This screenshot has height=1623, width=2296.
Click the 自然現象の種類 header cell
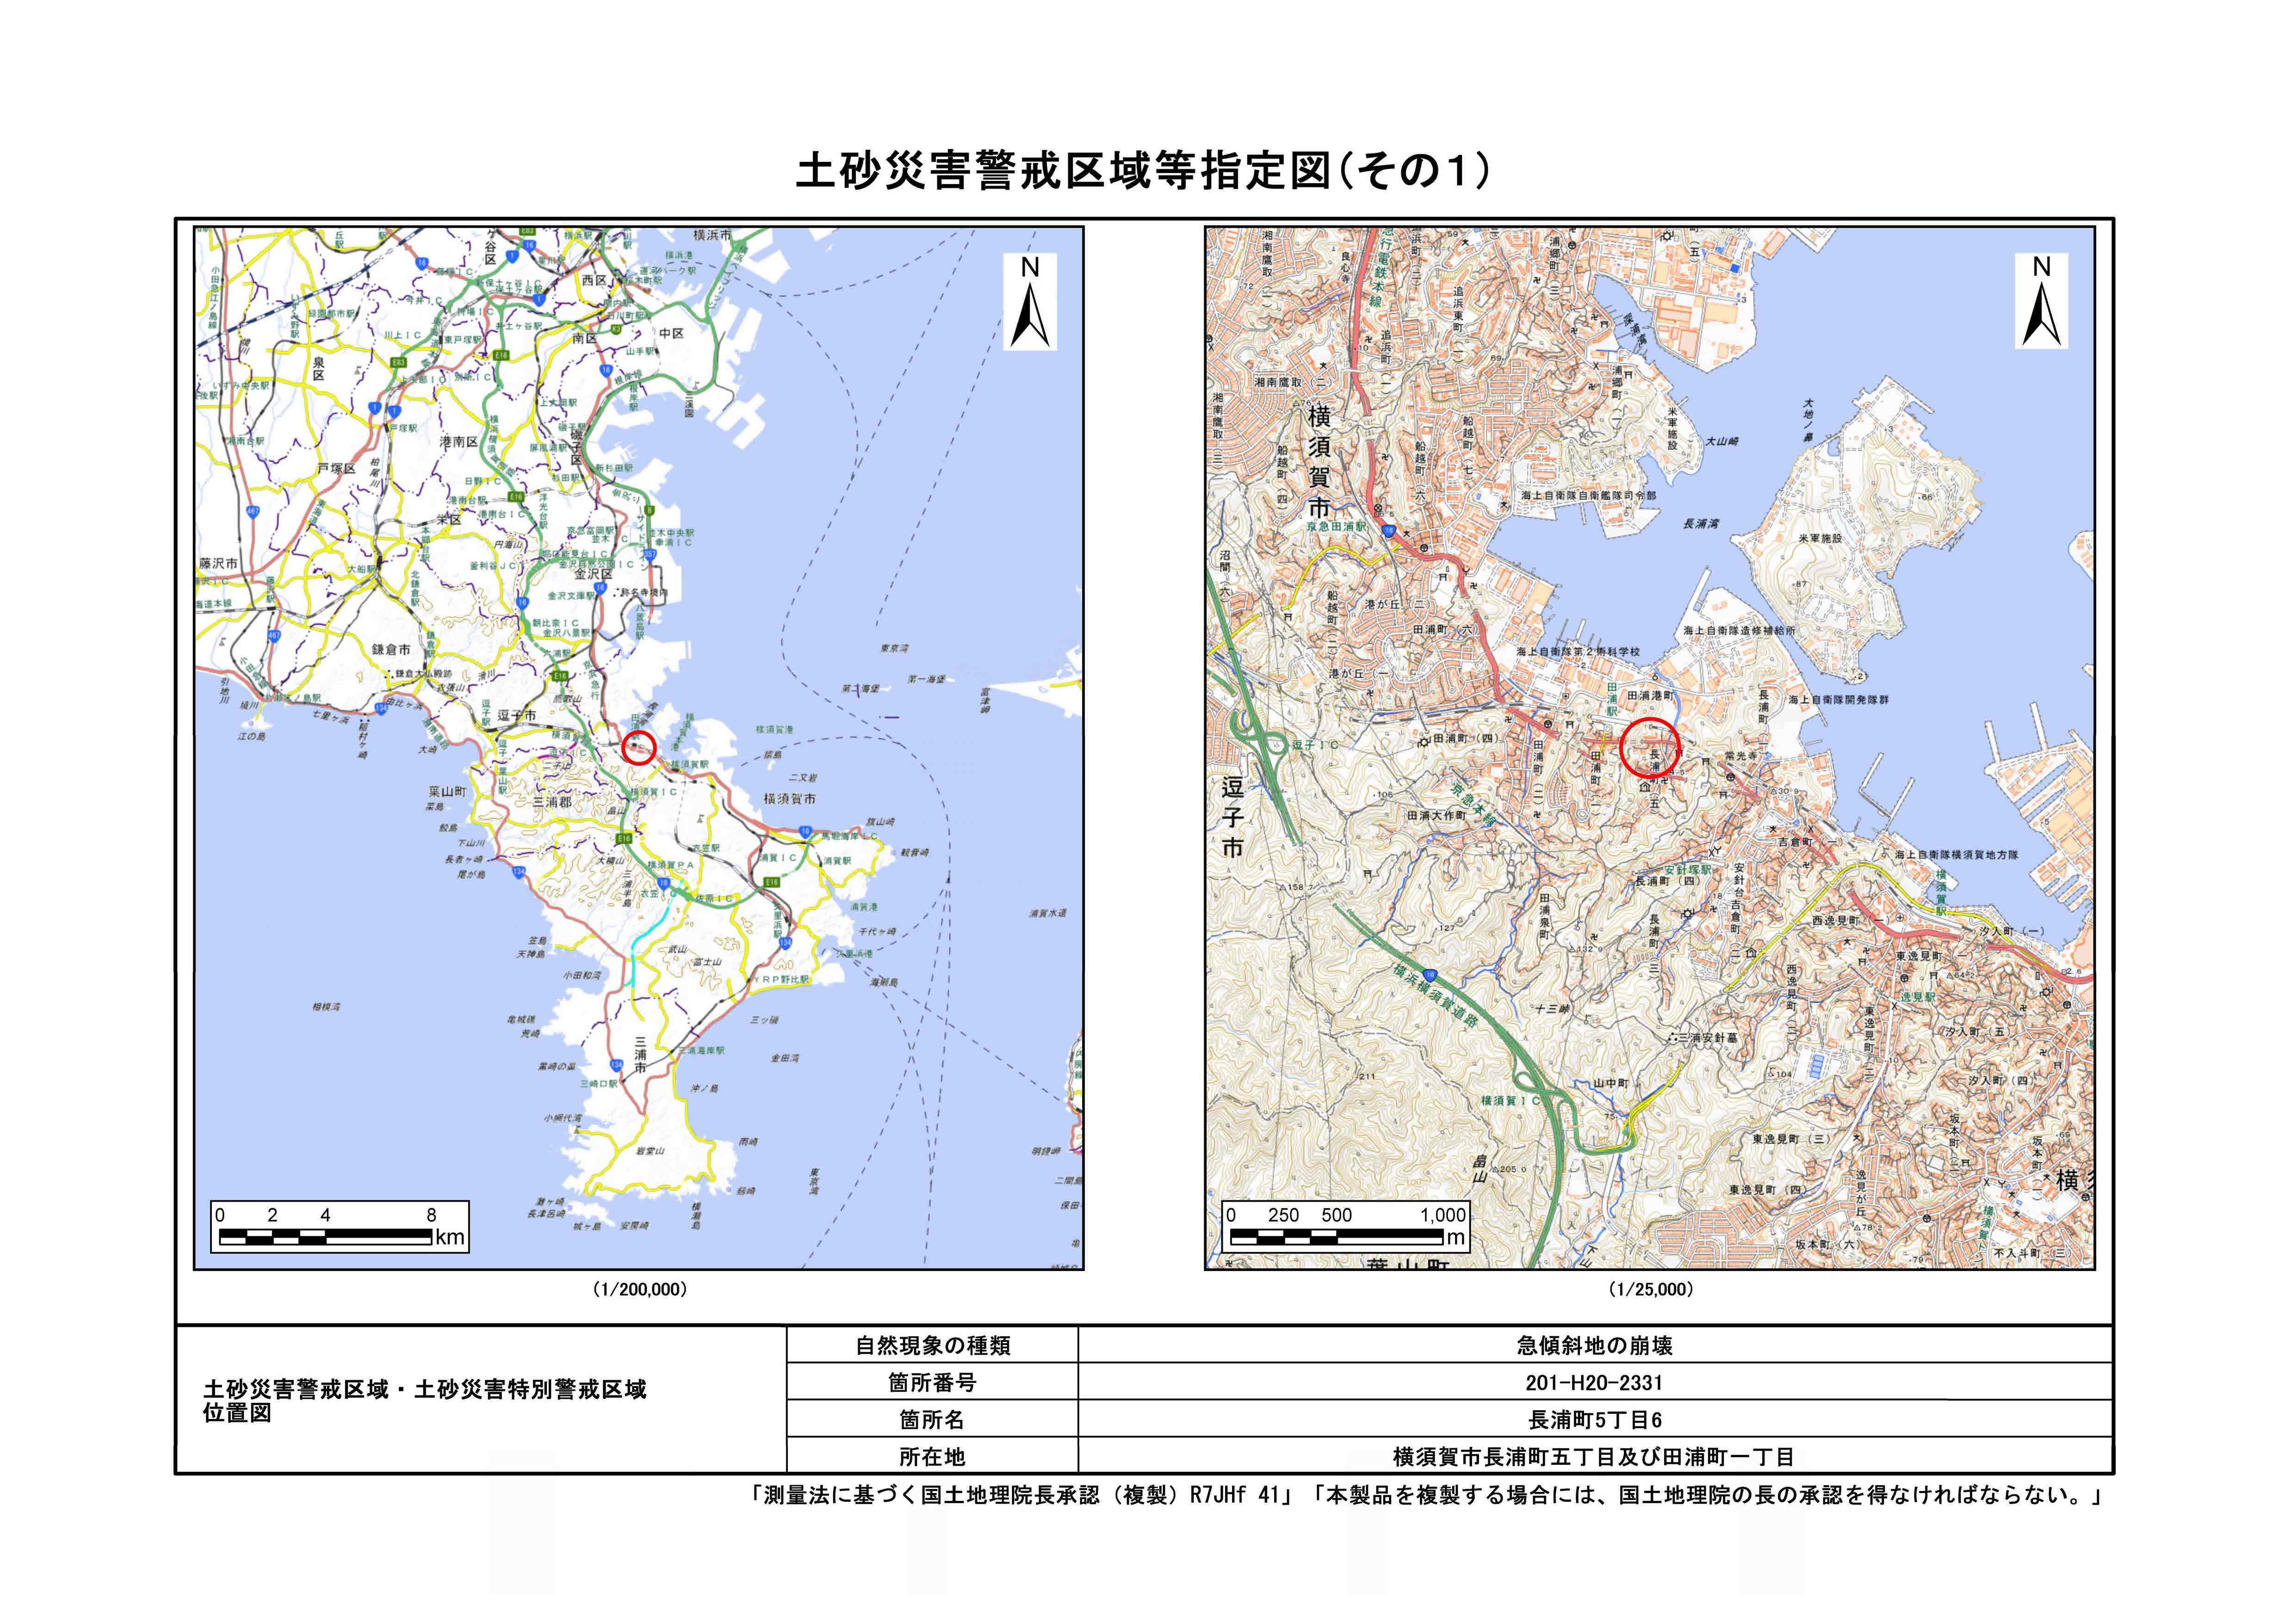coord(932,1345)
